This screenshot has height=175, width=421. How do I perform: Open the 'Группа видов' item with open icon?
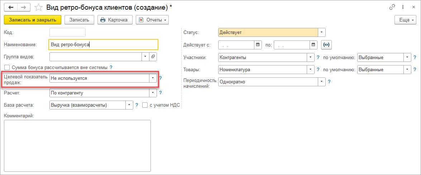click(x=153, y=57)
